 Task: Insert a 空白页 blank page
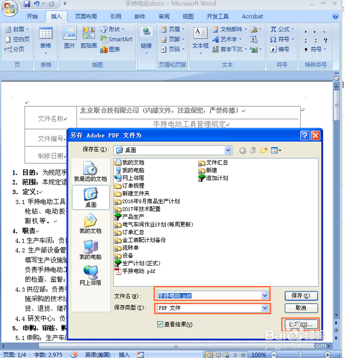click(x=18, y=39)
